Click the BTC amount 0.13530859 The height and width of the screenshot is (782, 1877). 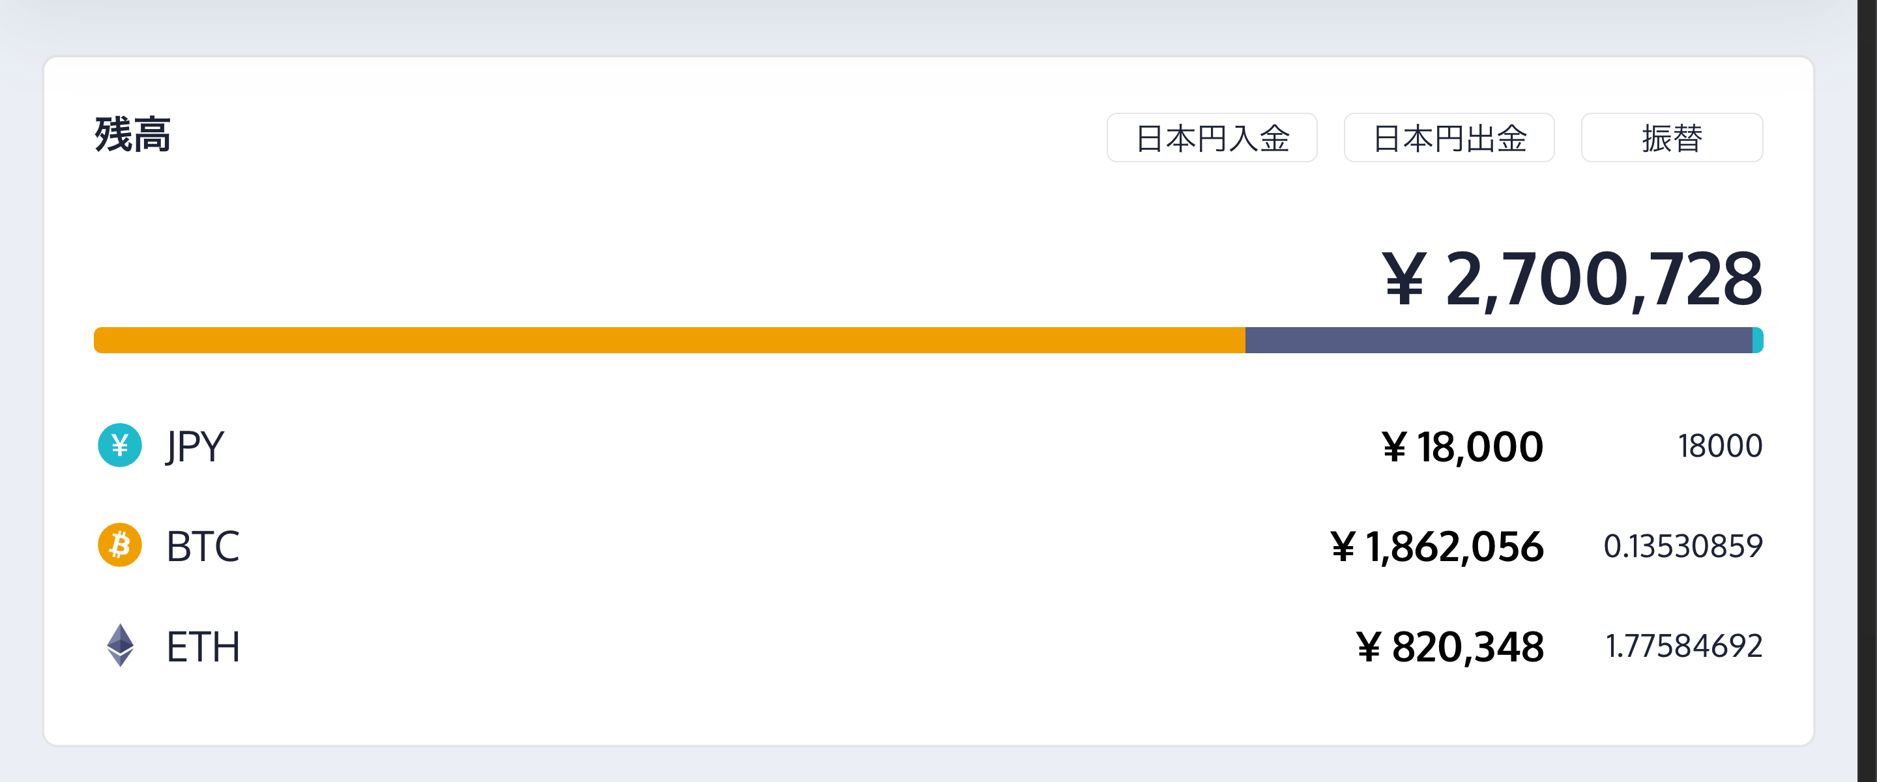[1682, 546]
